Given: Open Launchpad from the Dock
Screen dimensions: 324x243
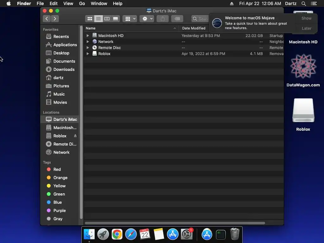Looking at the screenshot, I should click(x=103, y=234).
